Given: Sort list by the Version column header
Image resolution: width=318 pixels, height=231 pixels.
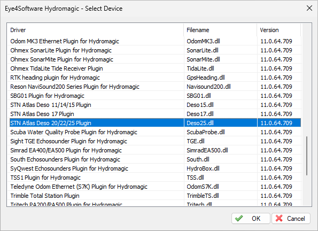Looking at the screenshot, I should [278, 30].
